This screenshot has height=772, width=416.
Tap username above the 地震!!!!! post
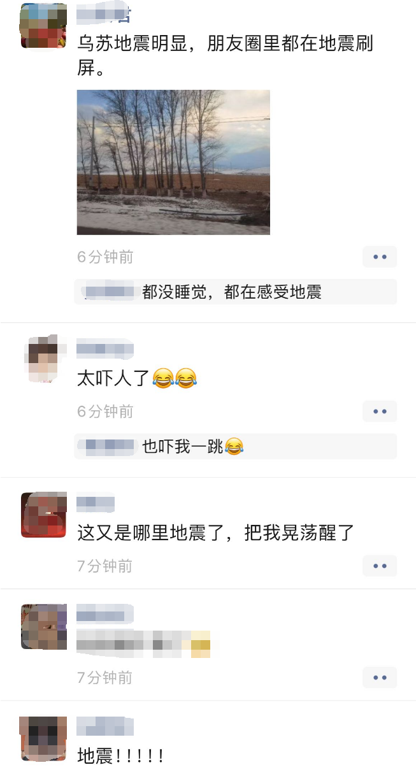tap(105, 726)
